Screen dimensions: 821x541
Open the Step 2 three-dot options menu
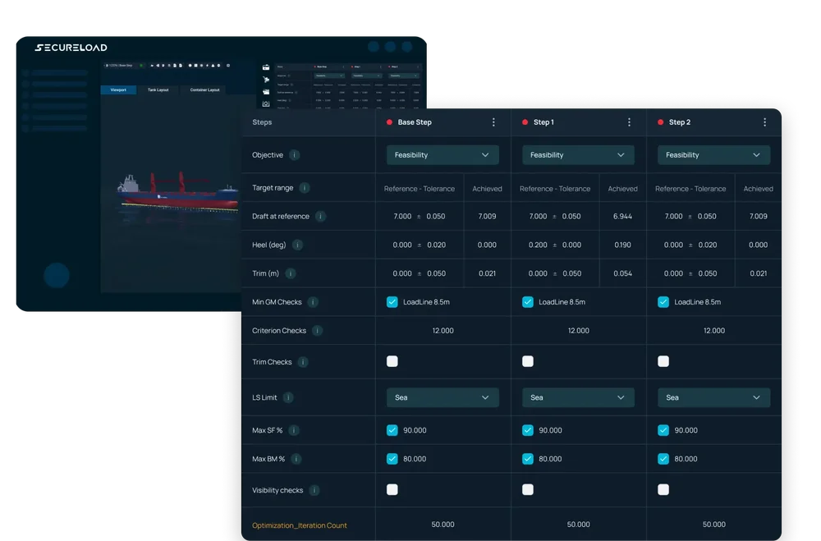tap(764, 122)
